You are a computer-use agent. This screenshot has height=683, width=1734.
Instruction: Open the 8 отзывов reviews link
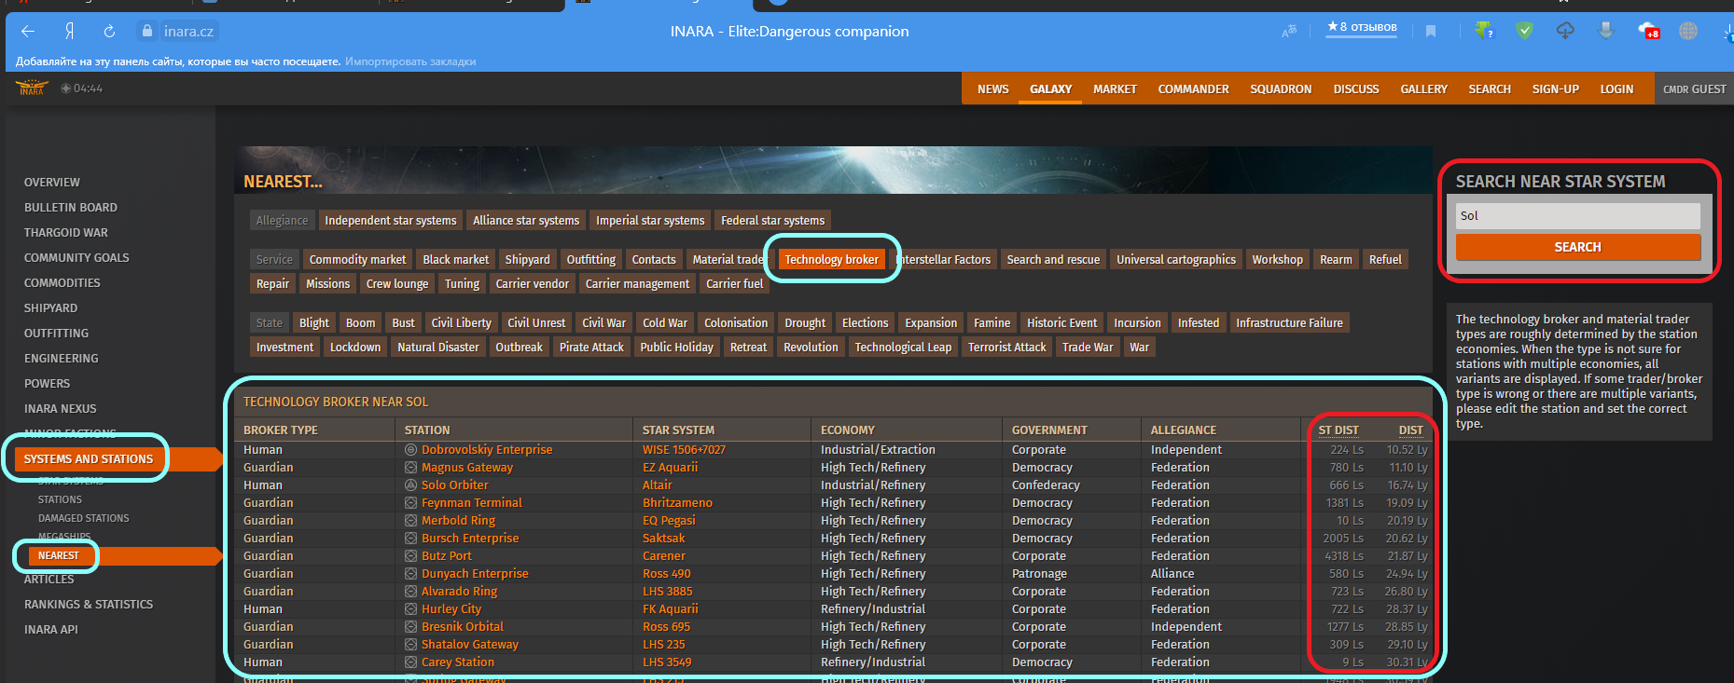point(1362,28)
